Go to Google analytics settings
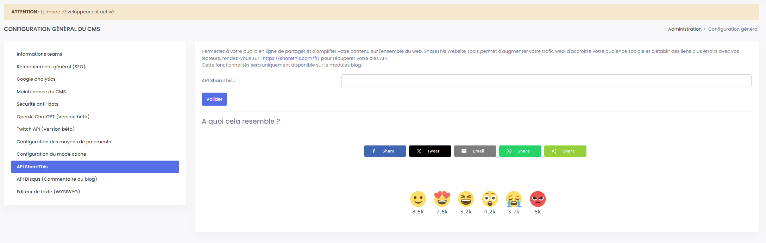The width and height of the screenshot is (766, 243). (36, 79)
